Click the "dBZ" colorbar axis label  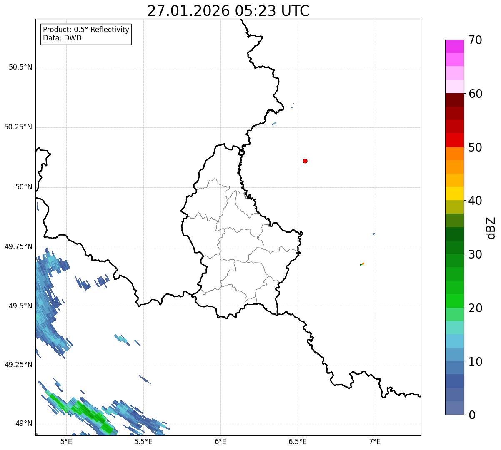point(491,228)
